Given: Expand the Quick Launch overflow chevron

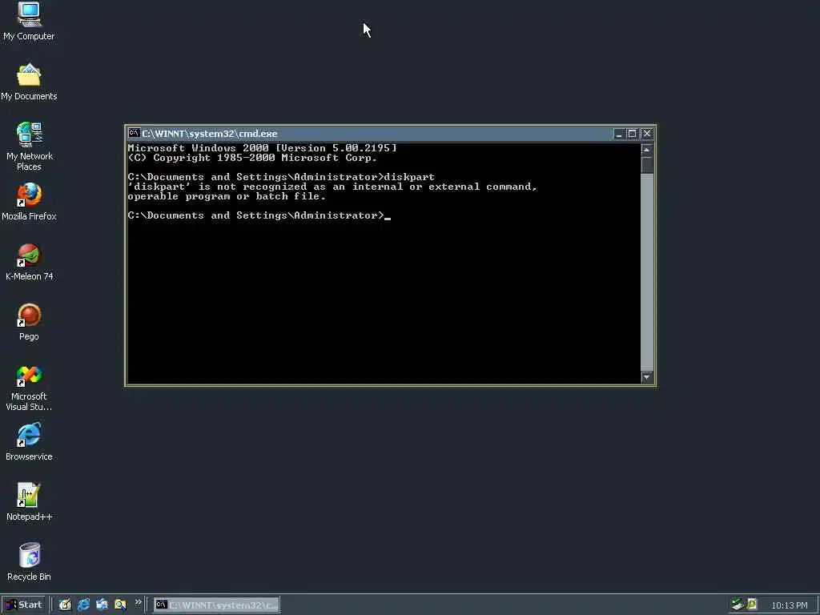Looking at the screenshot, I should point(138,602).
